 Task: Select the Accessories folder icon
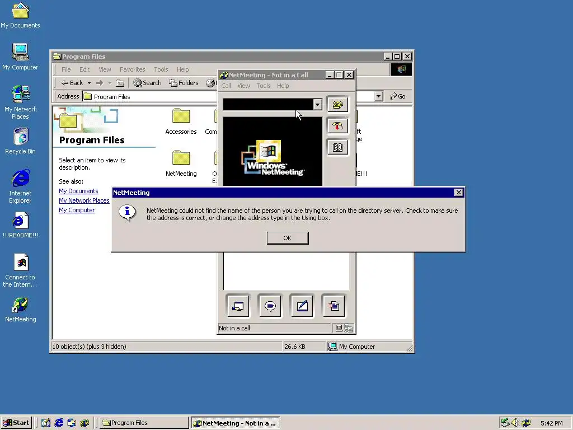coord(181,121)
